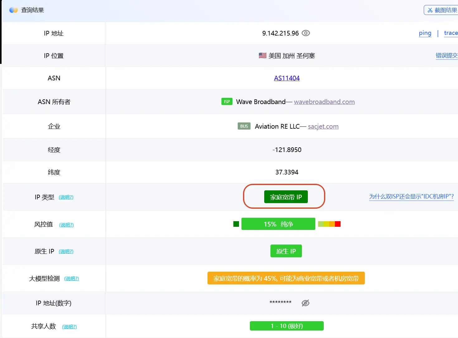Click the red risk level color swatch
458x338 pixels.
click(x=338, y=224)
